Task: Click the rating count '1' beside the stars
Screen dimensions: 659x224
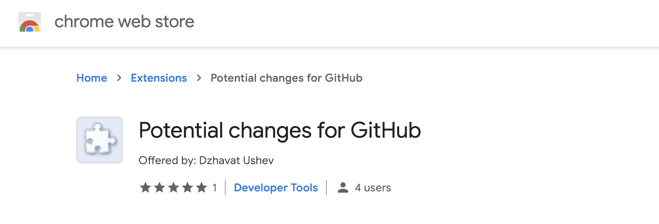Action: (x=214, y=188)
